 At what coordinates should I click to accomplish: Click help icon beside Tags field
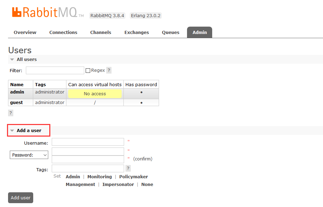tap(128, 168)
